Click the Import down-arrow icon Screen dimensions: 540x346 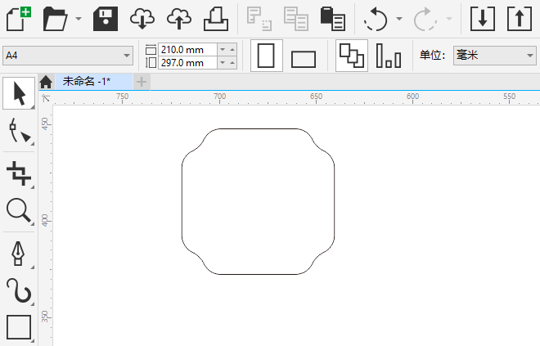[482, 18]
